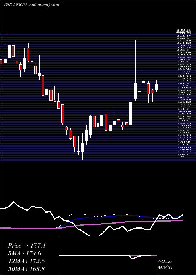Select the 'Price : 177.4' readout

tap(27, 246)
